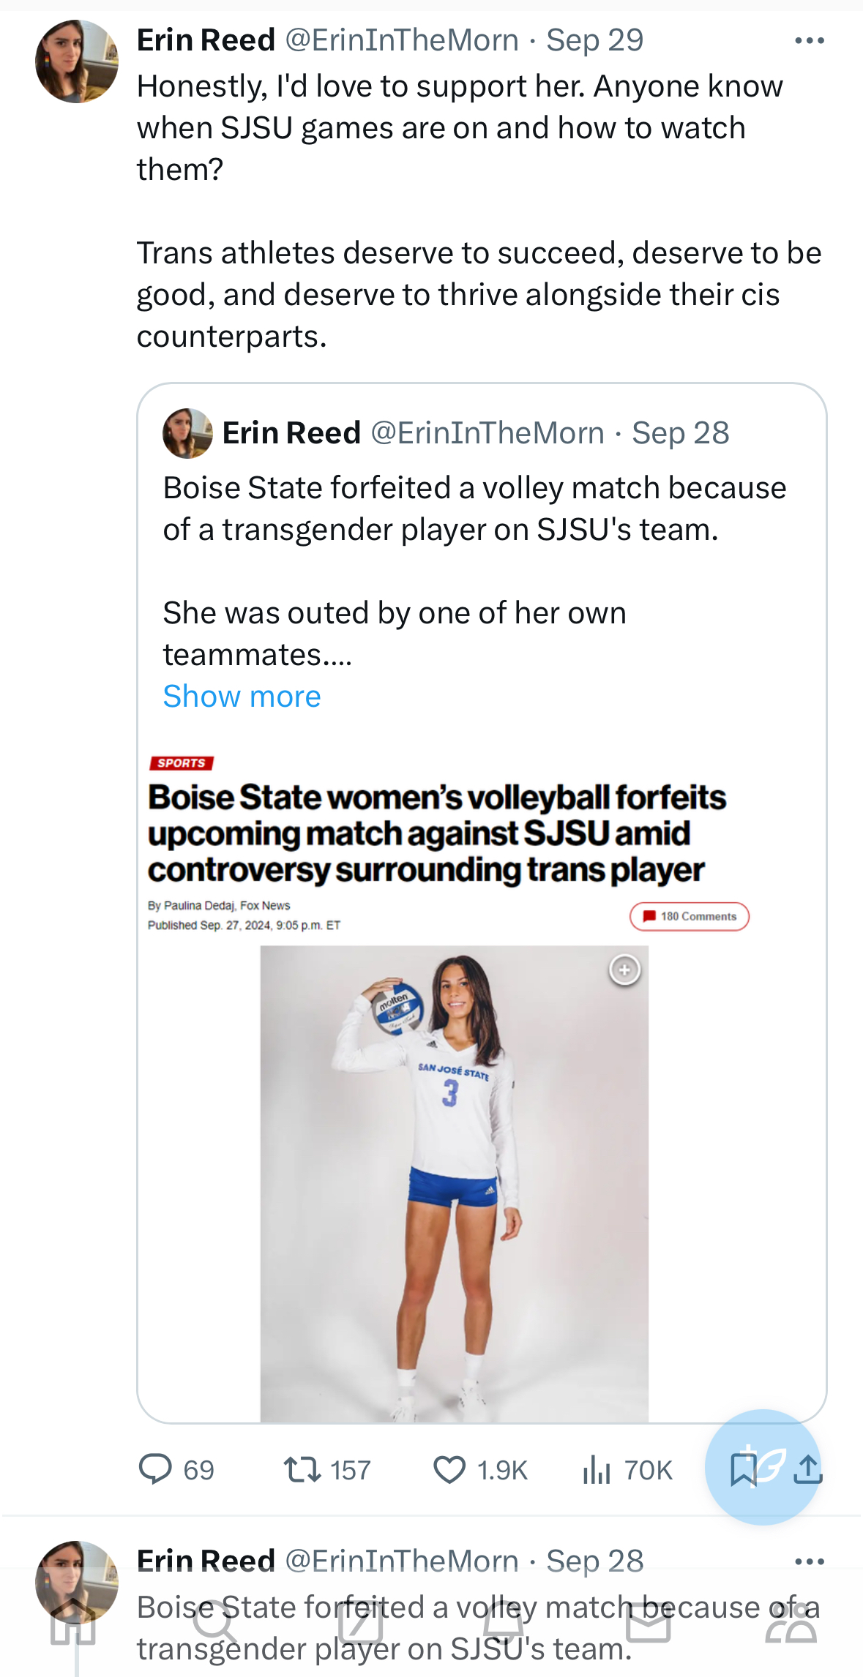Viewport: 863px width, 1677px height.
Task: Open @ErinInTheMorn handle on top post
Action: tap(401, 41)
